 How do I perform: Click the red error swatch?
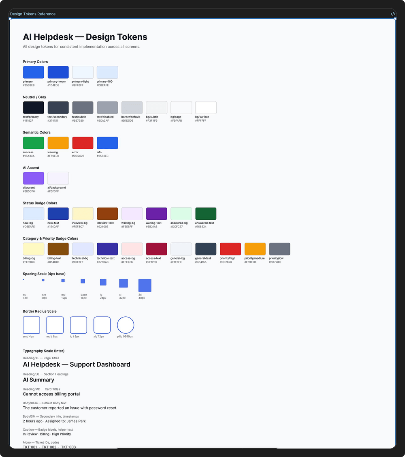(83, 143)
